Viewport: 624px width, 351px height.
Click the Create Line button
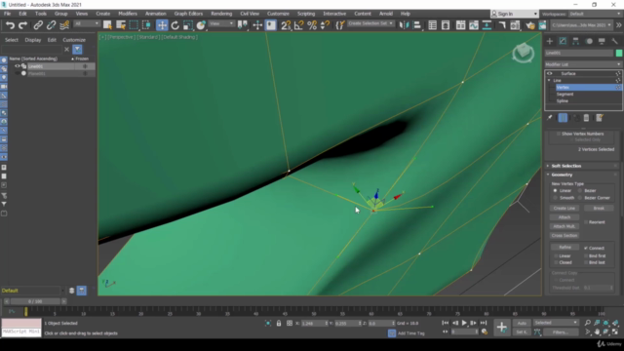565,208
